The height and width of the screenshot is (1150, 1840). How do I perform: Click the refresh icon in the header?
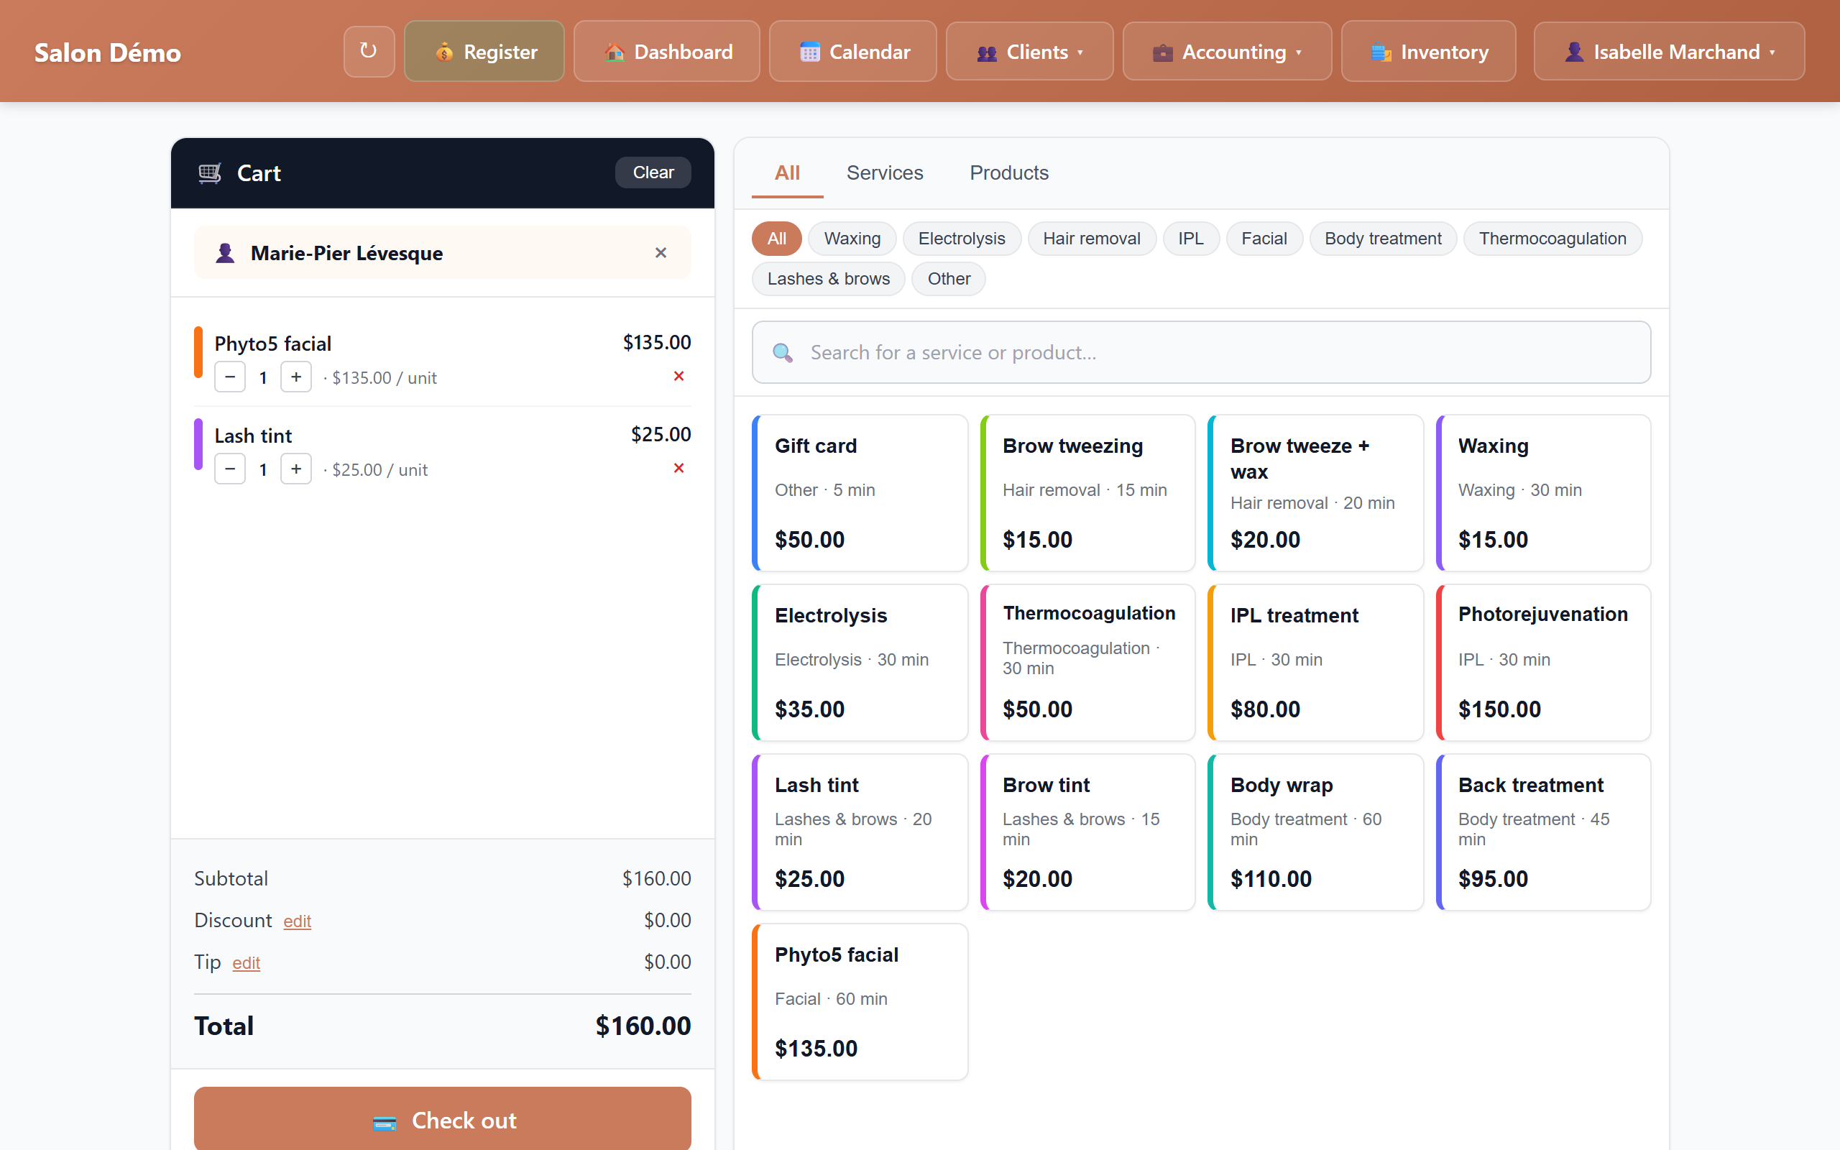coord(369,51)
